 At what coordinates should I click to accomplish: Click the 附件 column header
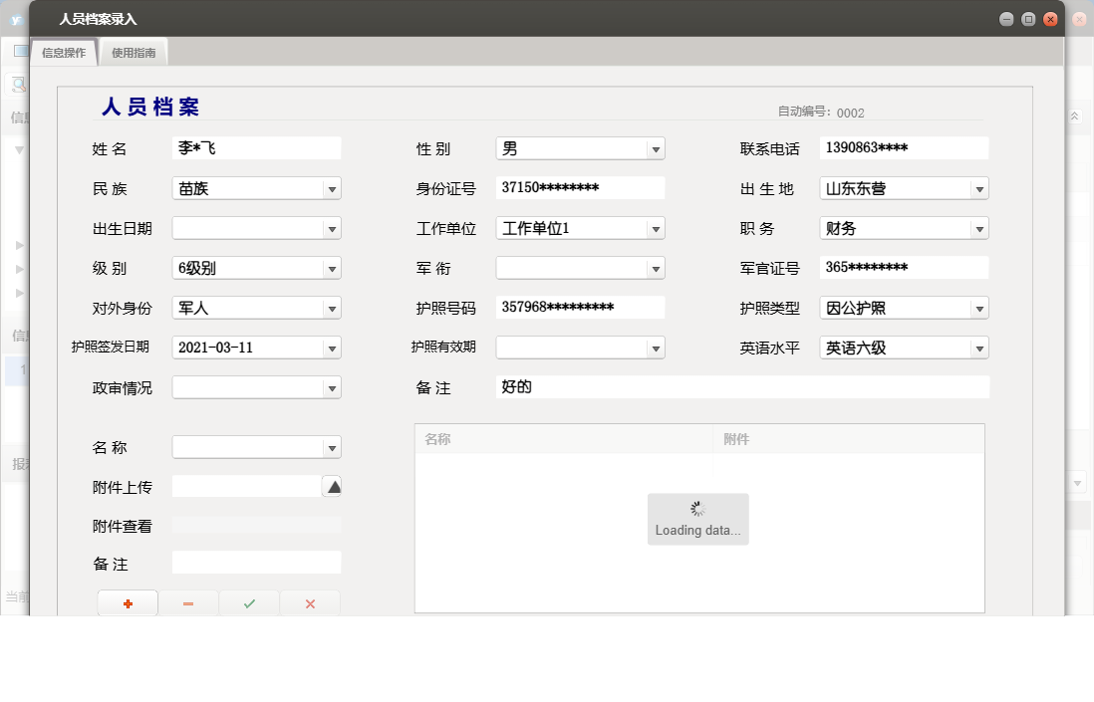(848, 439)
